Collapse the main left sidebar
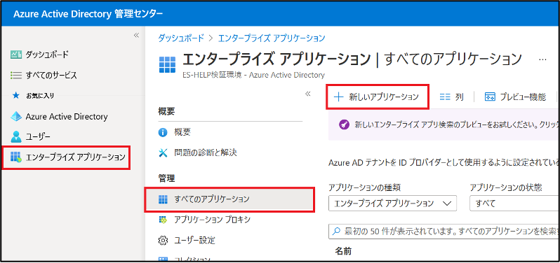Viewport: 560px width, 263px height. pos(136,35)
